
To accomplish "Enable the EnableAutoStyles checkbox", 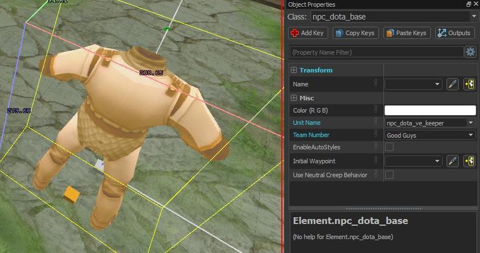I will coord(390,147).
